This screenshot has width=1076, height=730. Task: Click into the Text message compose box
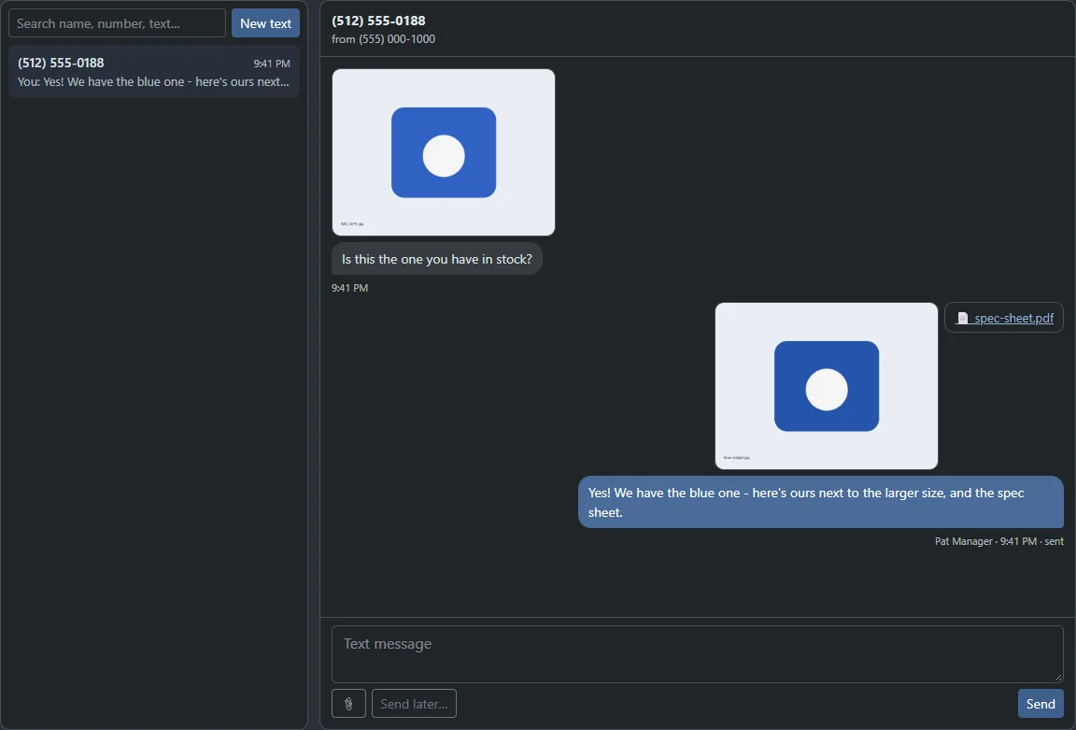697,653
